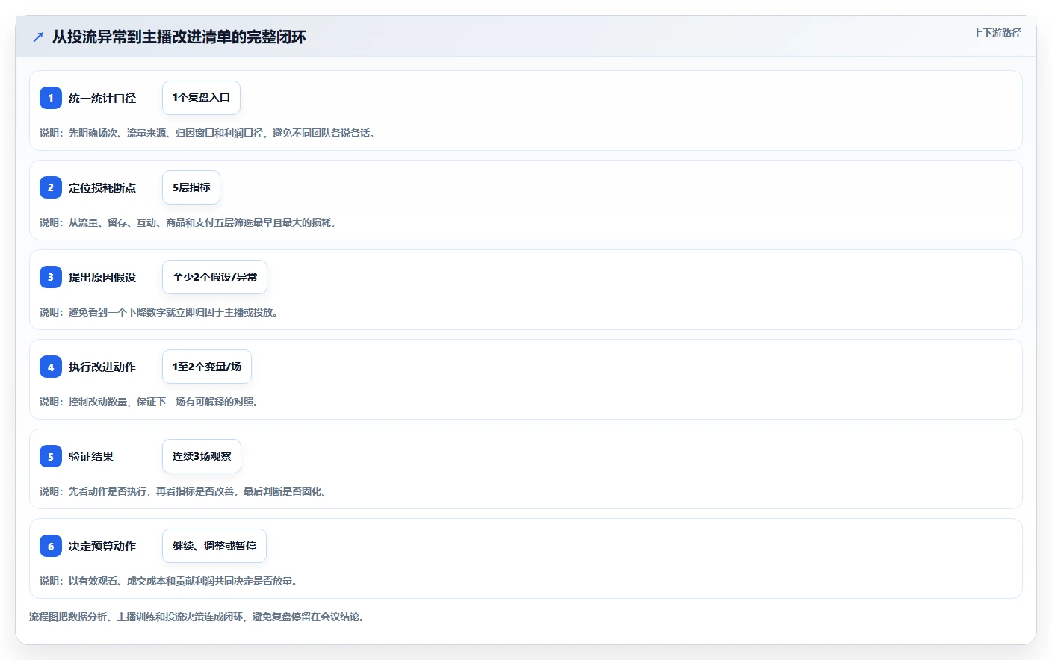
Task: Click the 继续、调整或暂停 chip
Action: [x=214, y=546]
